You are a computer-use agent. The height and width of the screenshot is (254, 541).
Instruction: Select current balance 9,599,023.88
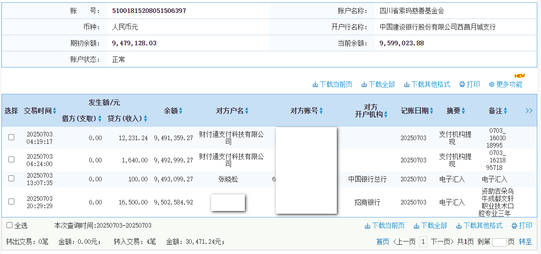click(401, 43)
